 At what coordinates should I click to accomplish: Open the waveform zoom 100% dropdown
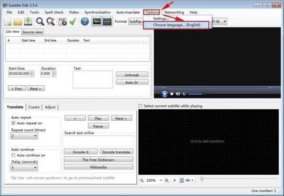161,180
